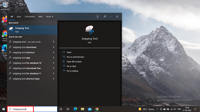Image resolution: width=200 pixels, height=112 pixels.
Task: Click Open in the Snipping Tool actions
Action: click(x=69, y=52)
